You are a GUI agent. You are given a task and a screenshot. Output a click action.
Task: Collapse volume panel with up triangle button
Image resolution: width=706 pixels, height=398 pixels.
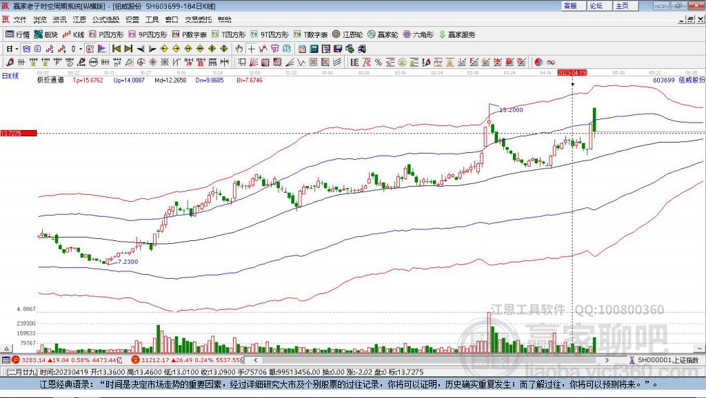pos(6,348)
